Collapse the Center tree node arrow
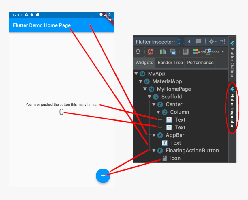Viewport: 248px width, 200px height. (x=154, y=104)
